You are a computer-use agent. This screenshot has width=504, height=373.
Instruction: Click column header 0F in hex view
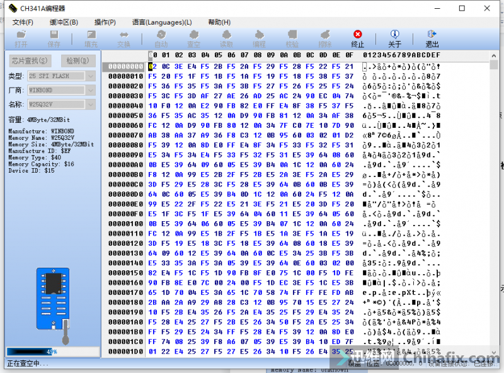tap(350, 55)
